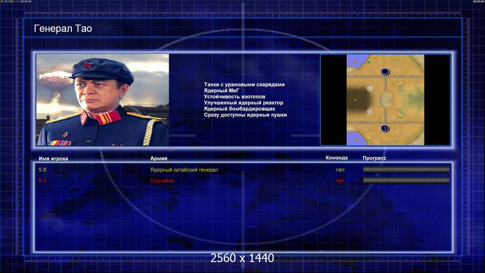The image size is (485, 273).
Task: Click Сразу доступны ядерные пушки line
Action: [245, 115]
